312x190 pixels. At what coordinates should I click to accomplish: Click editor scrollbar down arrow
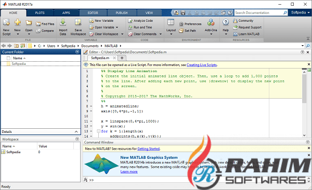click(x=304, y=135)
